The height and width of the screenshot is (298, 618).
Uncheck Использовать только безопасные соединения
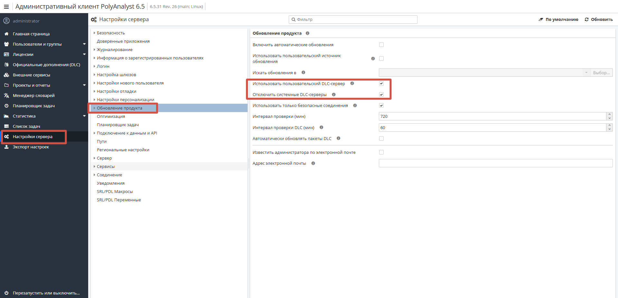(381, 105)
